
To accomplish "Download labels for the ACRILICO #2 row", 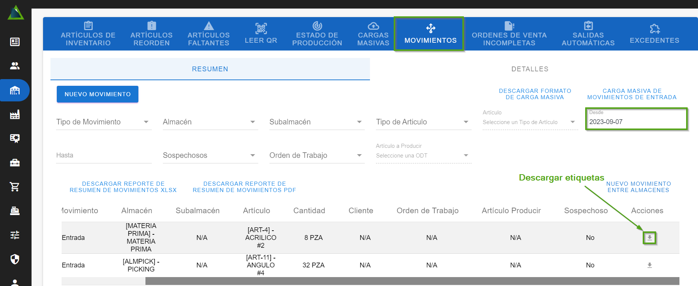I will 649,238.
